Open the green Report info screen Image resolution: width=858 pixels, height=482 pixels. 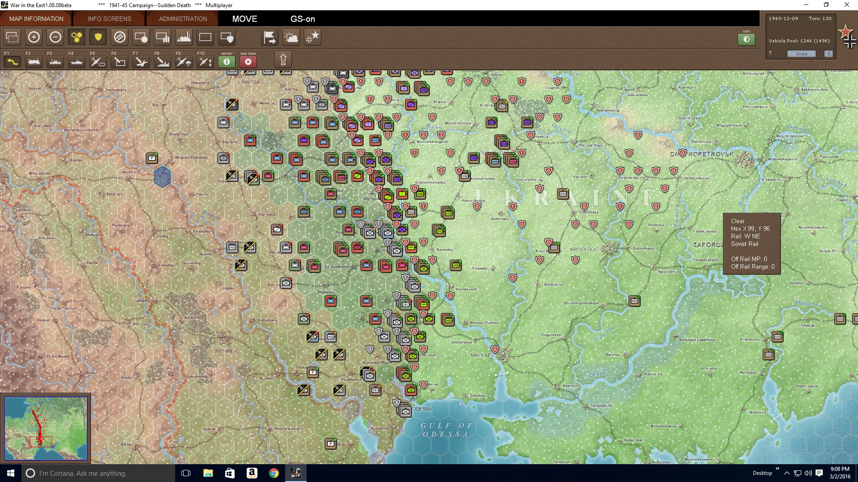[227, 62]
